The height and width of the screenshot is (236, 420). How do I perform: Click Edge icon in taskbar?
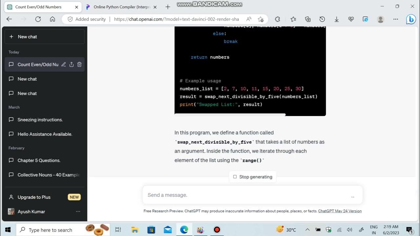coord(184,230)
